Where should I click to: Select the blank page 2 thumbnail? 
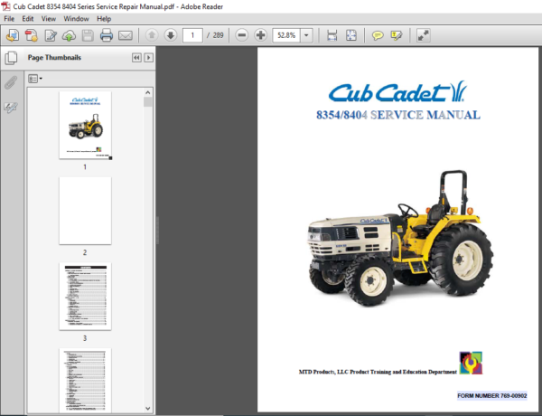point(85,210)
